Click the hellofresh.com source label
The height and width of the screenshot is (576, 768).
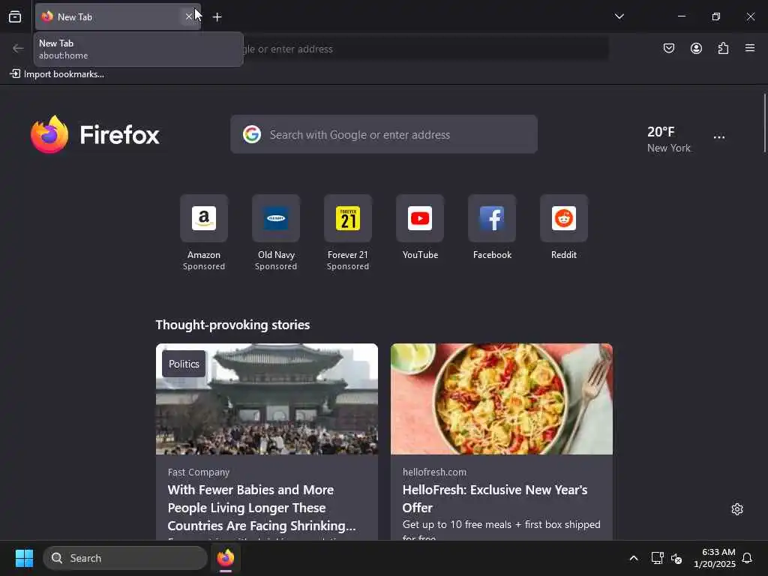[434, 472]
